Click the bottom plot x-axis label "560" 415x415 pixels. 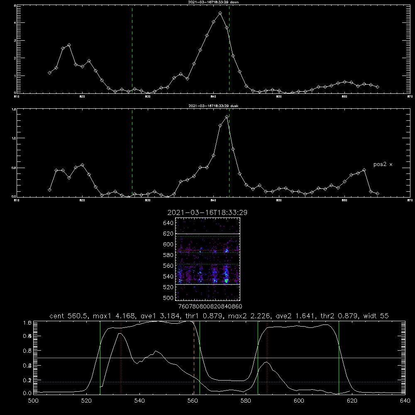pos(193,400)
